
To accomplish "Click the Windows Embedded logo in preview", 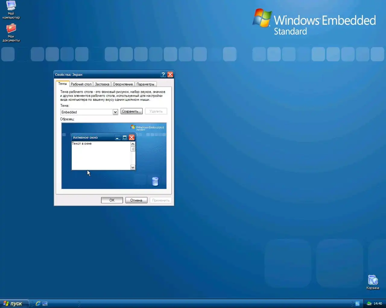I will (147, 128).
